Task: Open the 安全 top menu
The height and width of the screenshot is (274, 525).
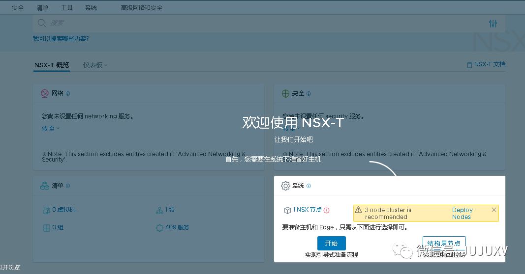Action: [18, 8]
